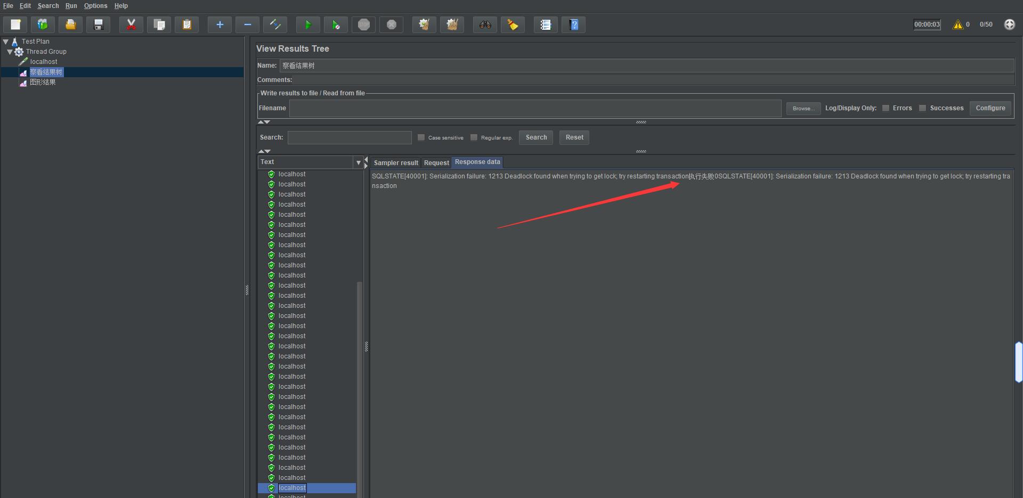The width and height of the screenshot is (1023, 498).
Task: Start the test with green play icon
Action: coord(308,25)
